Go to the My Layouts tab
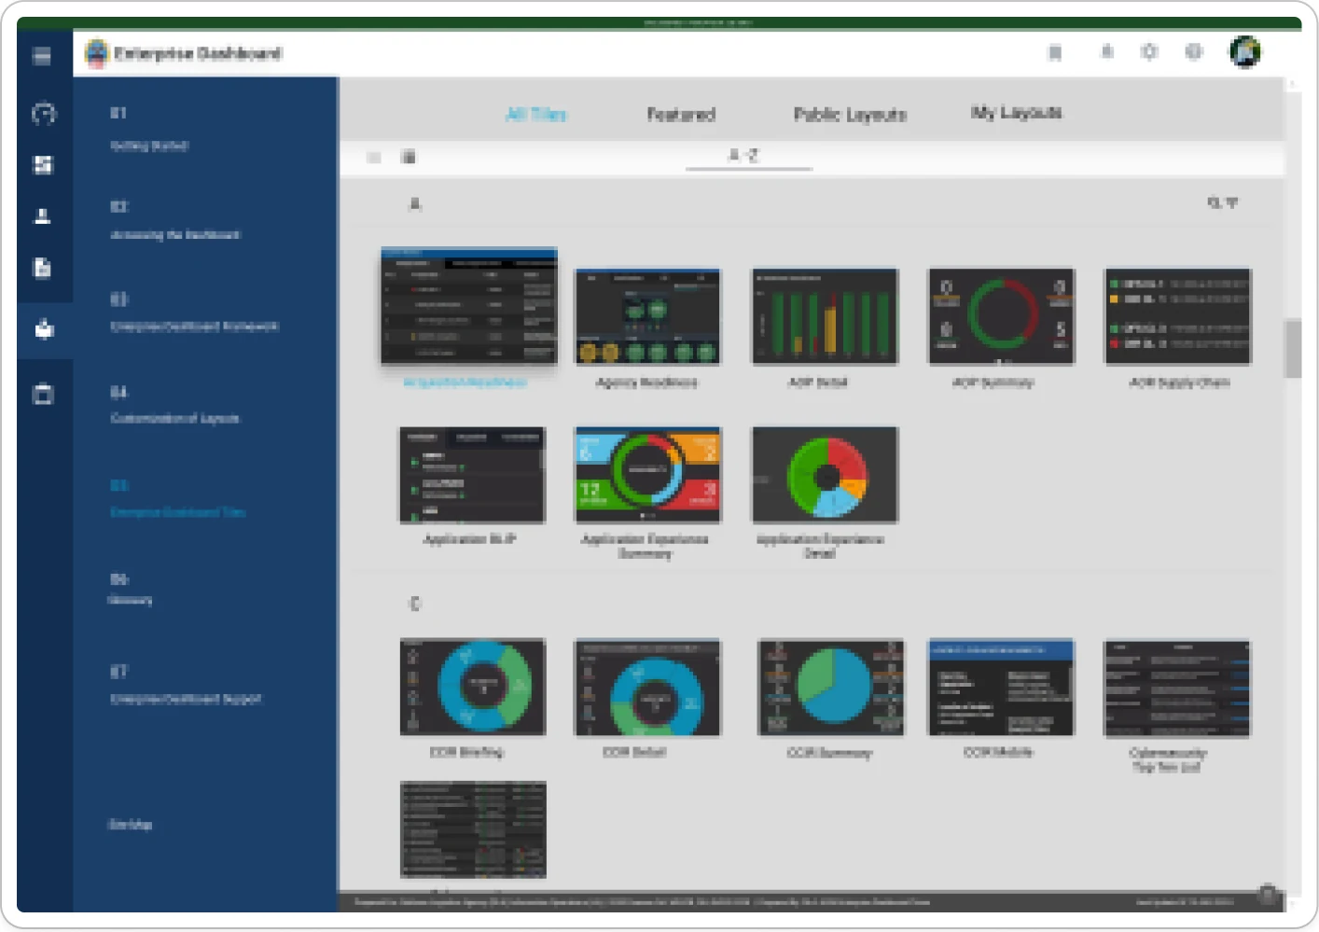The width and height of the screenshot is (1319, 932). pos(1016,113)
